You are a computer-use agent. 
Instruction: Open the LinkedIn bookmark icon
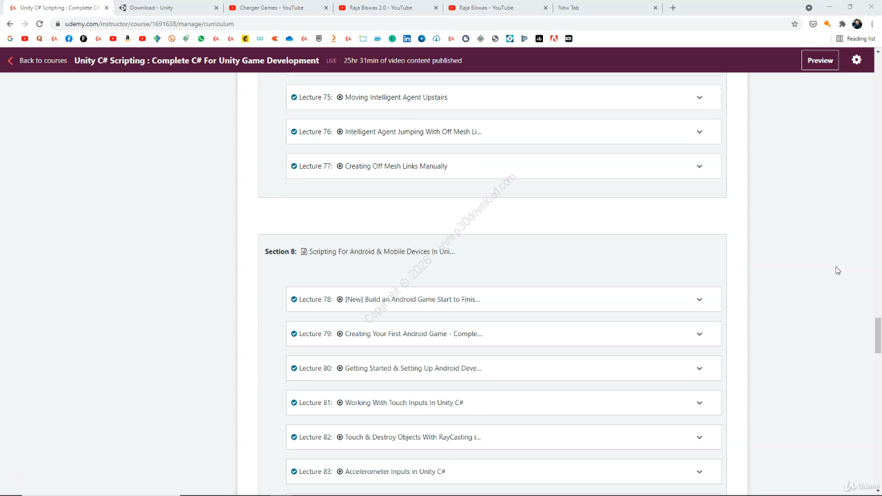407,39
